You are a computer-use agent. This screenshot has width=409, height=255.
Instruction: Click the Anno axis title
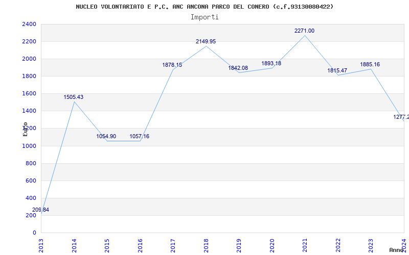pos(397,250)
